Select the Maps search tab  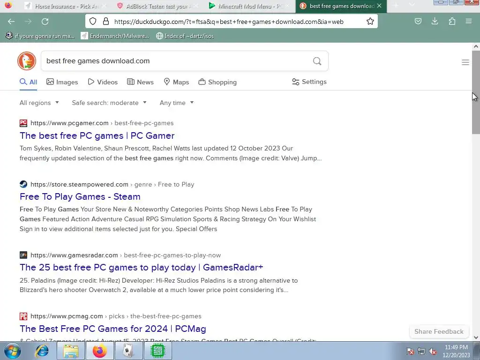pos(176,82)
